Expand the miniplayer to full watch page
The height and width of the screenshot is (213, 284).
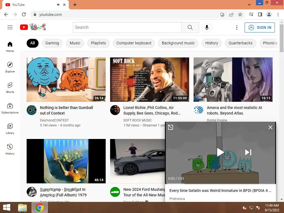(x=171, y=127)
